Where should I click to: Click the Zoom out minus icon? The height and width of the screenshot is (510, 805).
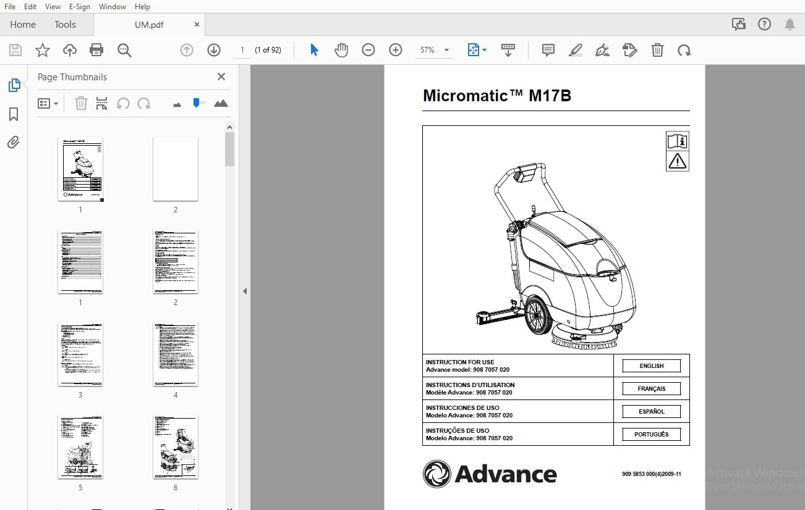click(x=368, y=51)
